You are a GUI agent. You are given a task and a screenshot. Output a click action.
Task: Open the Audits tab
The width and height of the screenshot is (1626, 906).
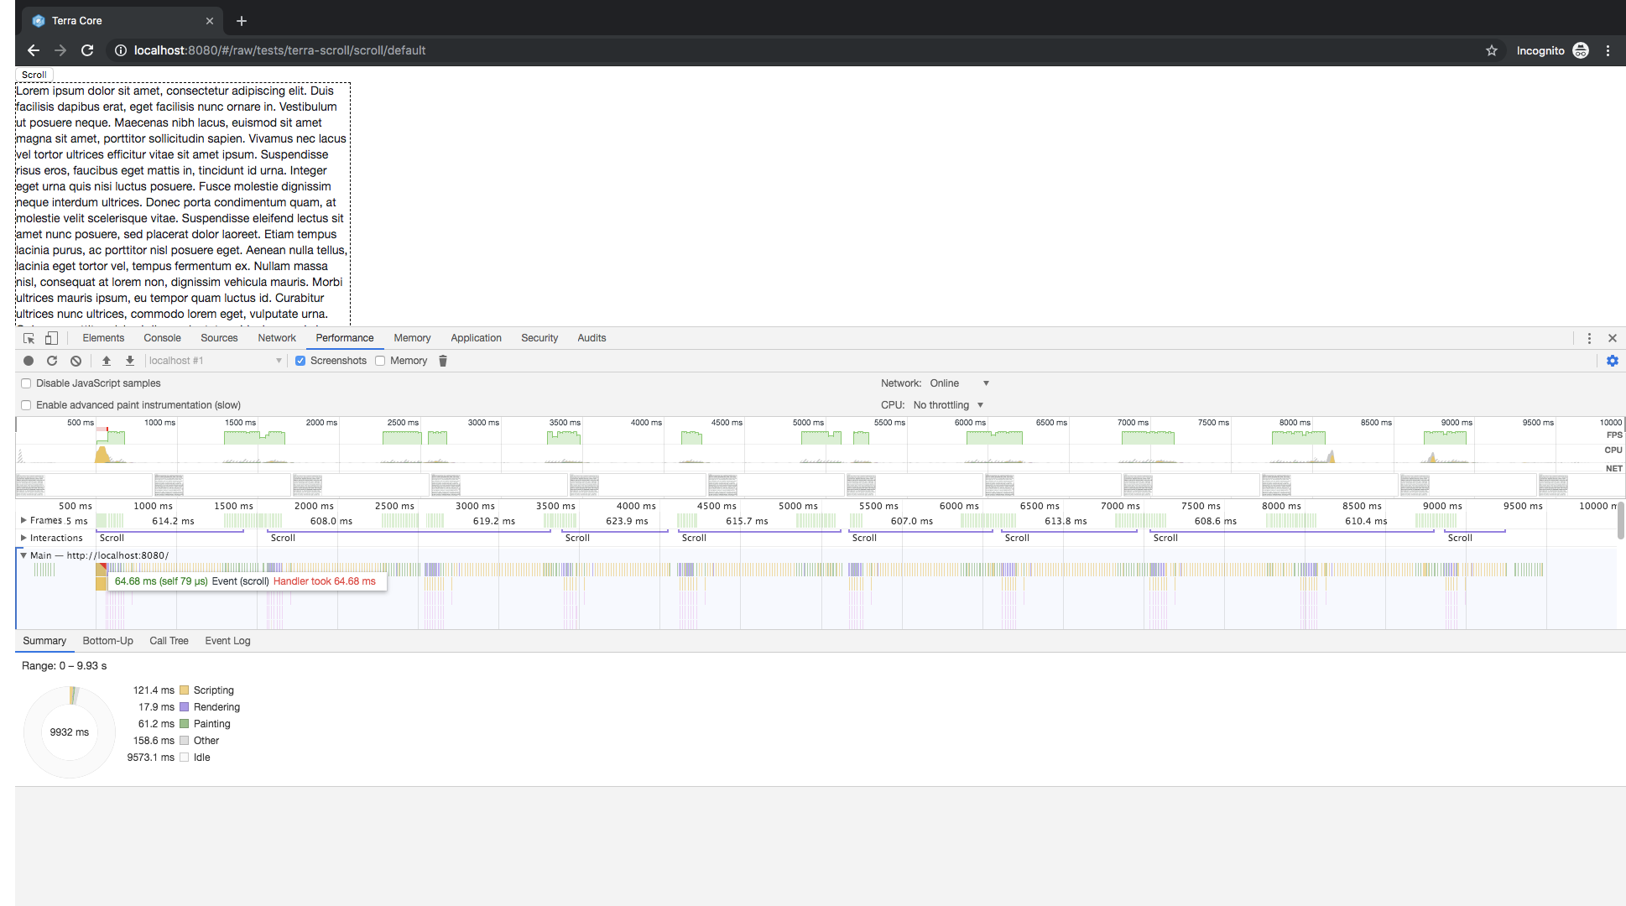[x=592, y=338]
